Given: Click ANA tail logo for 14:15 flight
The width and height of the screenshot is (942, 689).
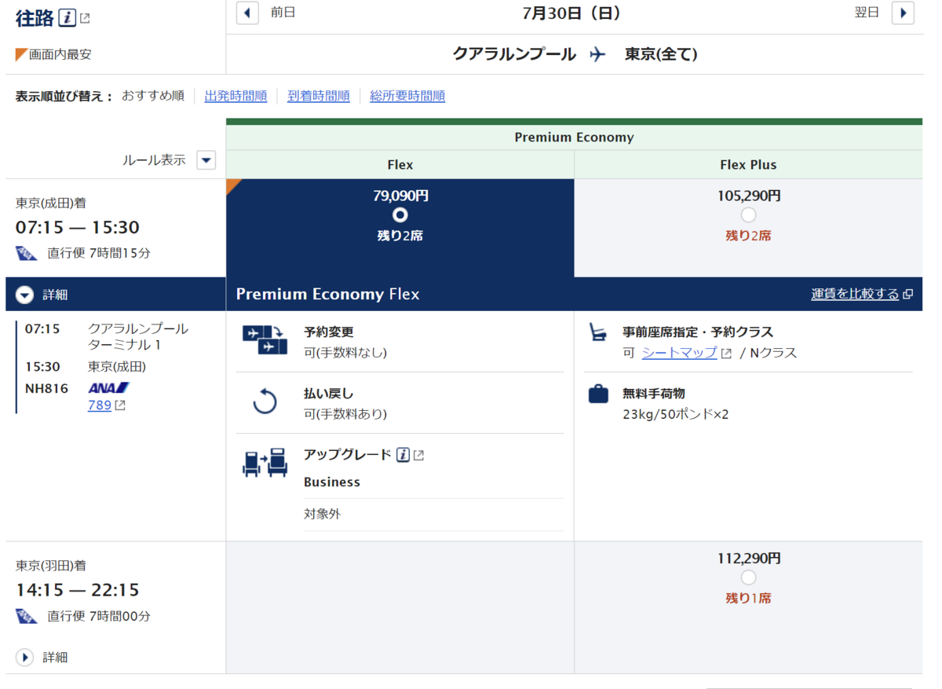Looking at the screenshot, I should point(27,616).
